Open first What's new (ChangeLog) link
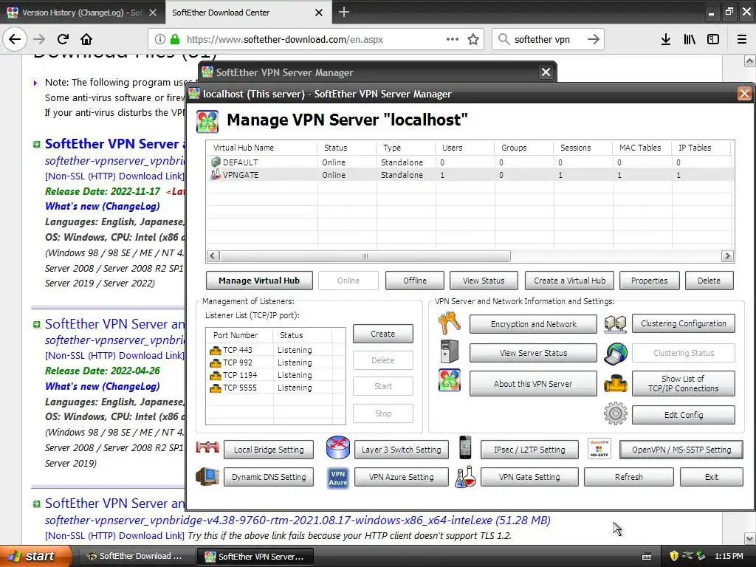Screen dimensions: 756x567 coord(102,207)
